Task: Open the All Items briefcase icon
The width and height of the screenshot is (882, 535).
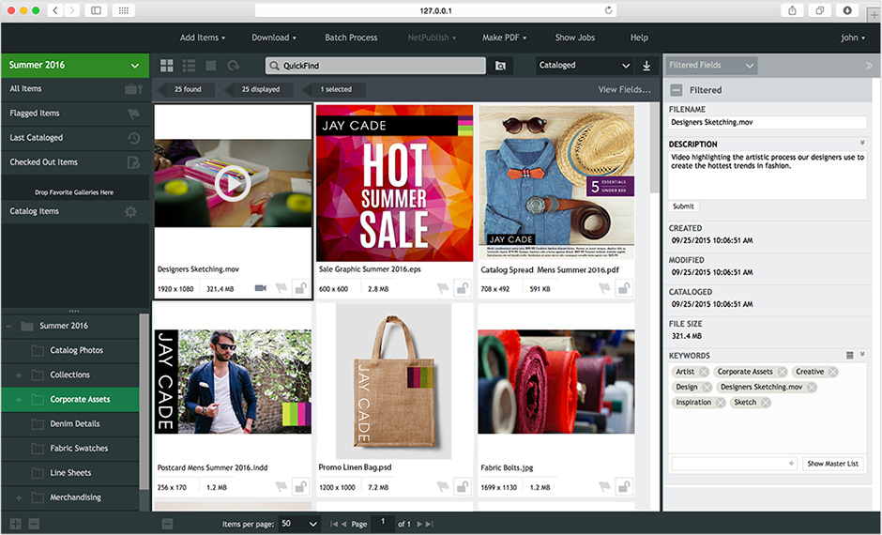Action: [132, 89]
